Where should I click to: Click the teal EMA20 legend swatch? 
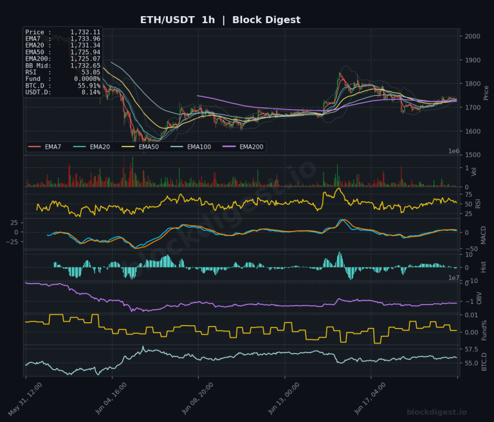coord(79,147)
